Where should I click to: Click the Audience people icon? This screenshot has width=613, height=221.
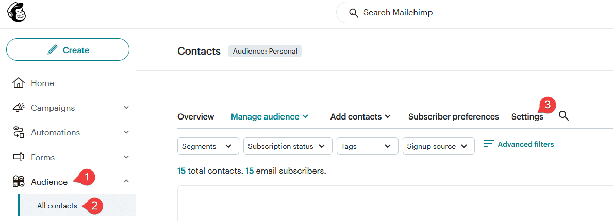click(x=19, y=182)
